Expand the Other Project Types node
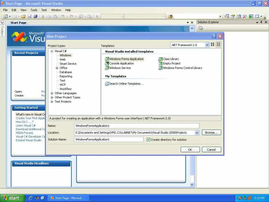The width and height of the screenshot is (269, 202). (52, 97)
